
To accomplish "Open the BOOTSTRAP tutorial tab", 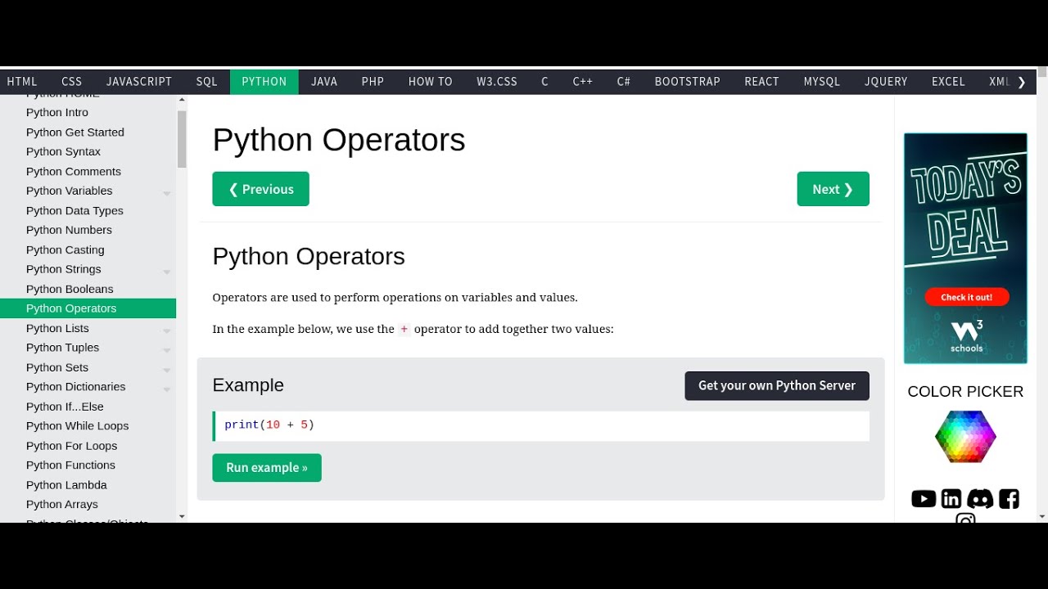I will [688, 82].
